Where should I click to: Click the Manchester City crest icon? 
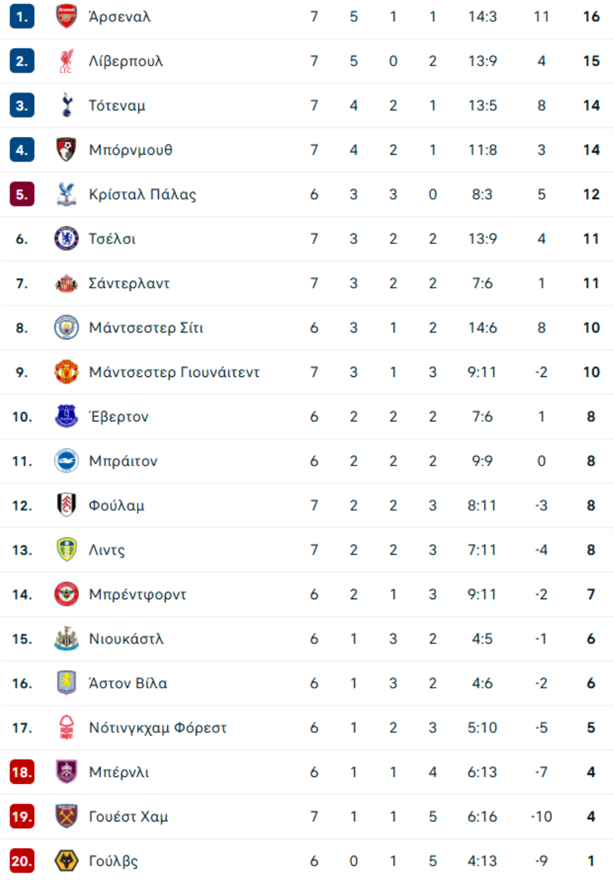click(x=66, y=328)
